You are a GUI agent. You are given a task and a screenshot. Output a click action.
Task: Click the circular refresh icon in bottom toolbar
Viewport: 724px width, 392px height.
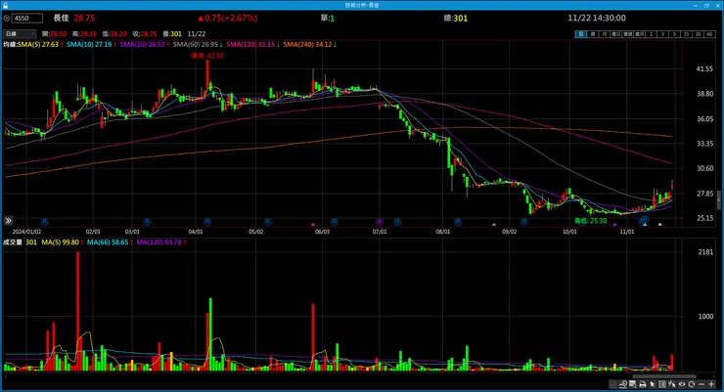point(691,384)
